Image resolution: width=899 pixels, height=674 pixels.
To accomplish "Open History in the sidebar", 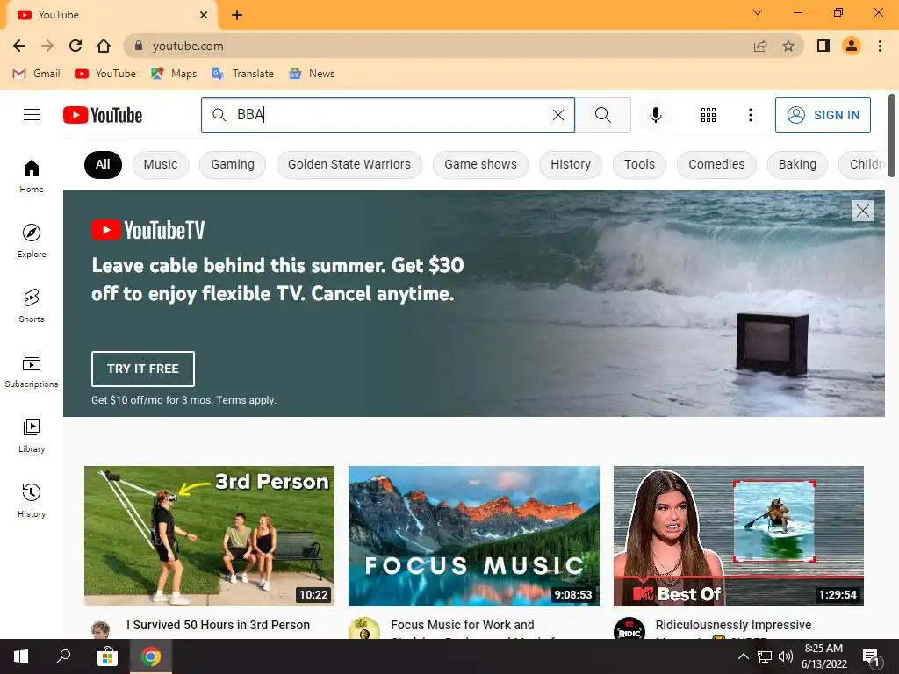I will tap(32, 501).
